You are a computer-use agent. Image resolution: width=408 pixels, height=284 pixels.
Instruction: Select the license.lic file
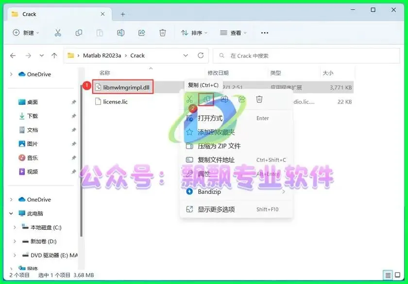click(x=115, y=102)
